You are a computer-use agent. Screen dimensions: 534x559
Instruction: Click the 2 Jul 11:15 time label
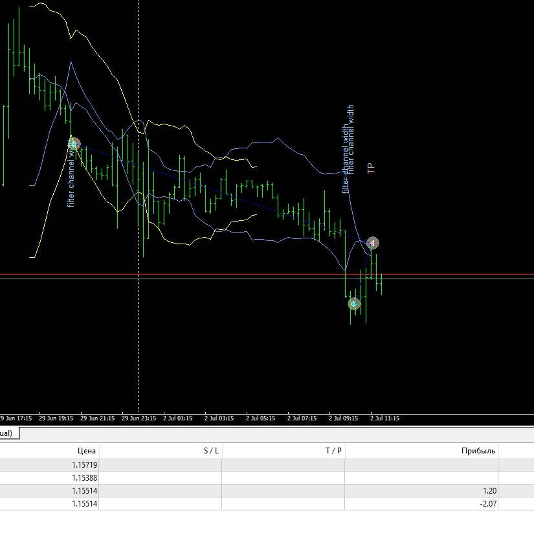click(x=384, y=418)
